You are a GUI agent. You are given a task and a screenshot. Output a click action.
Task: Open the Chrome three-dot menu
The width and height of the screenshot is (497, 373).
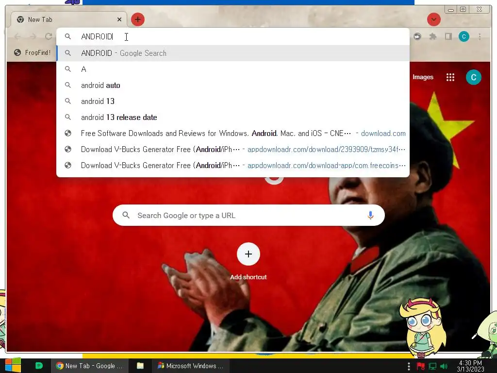click(x=480, y=36)
